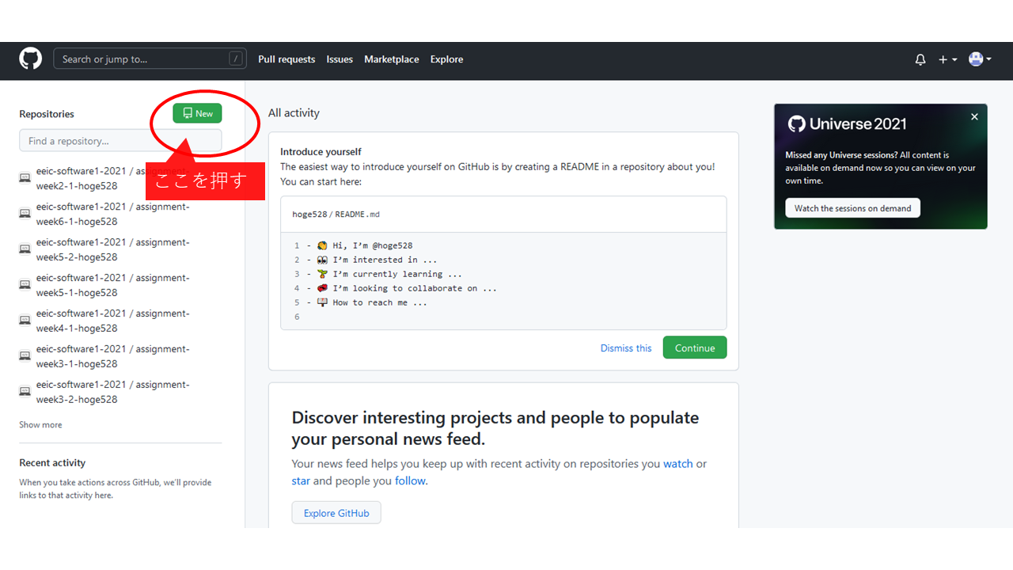Click the Dismiss this link
Screen dimensions: 1013x570
(x=626, y=348)
